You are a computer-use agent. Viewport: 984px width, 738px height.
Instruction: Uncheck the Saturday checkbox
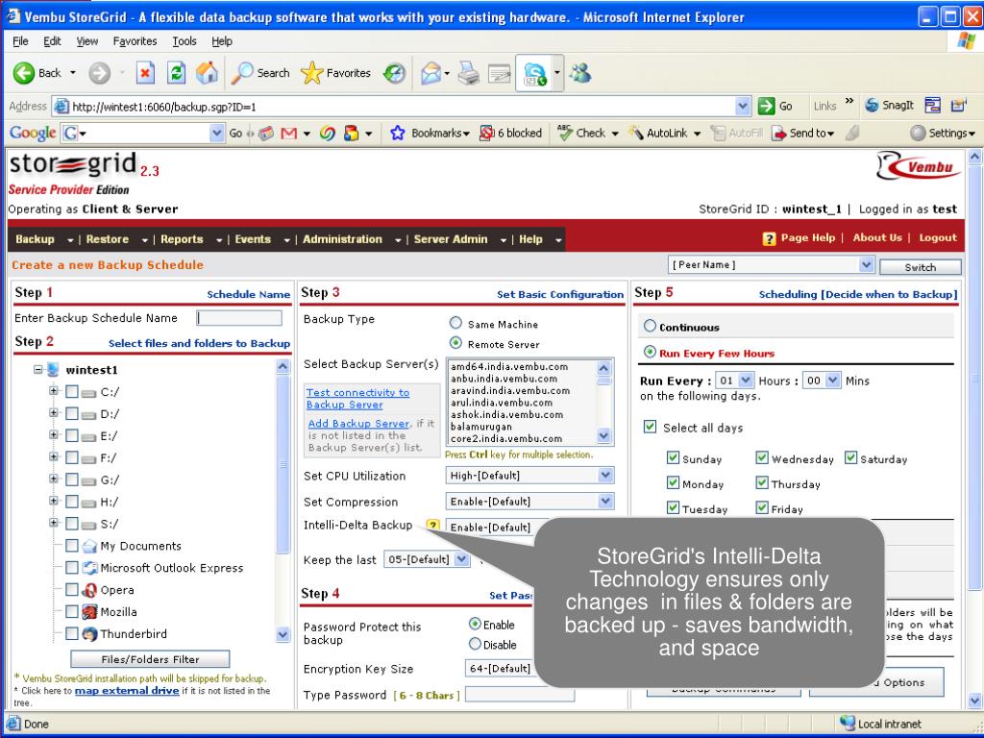point(850,457)
